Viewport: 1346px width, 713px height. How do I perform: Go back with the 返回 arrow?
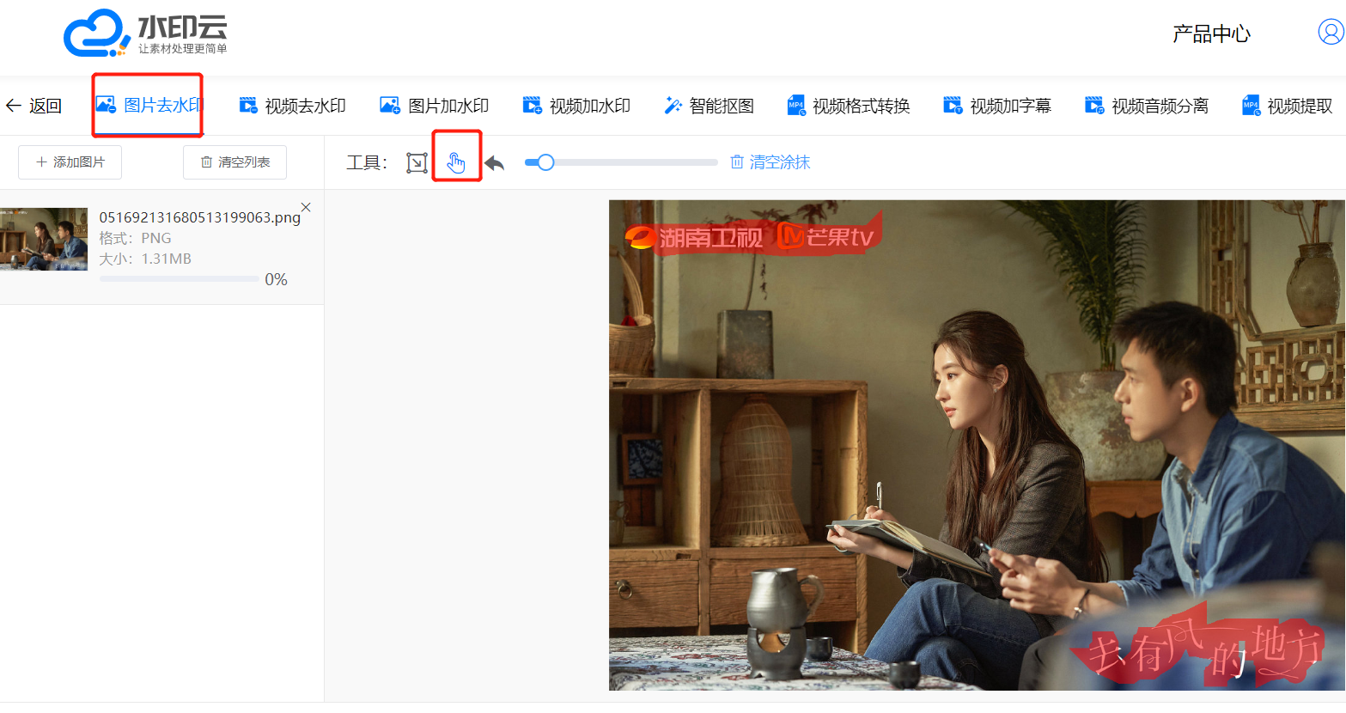(34, 106)
